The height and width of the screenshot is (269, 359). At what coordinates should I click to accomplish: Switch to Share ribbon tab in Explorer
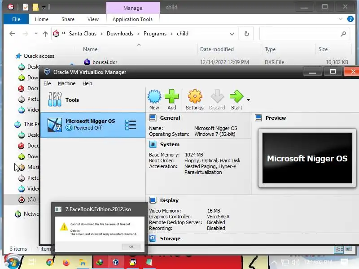68,19
